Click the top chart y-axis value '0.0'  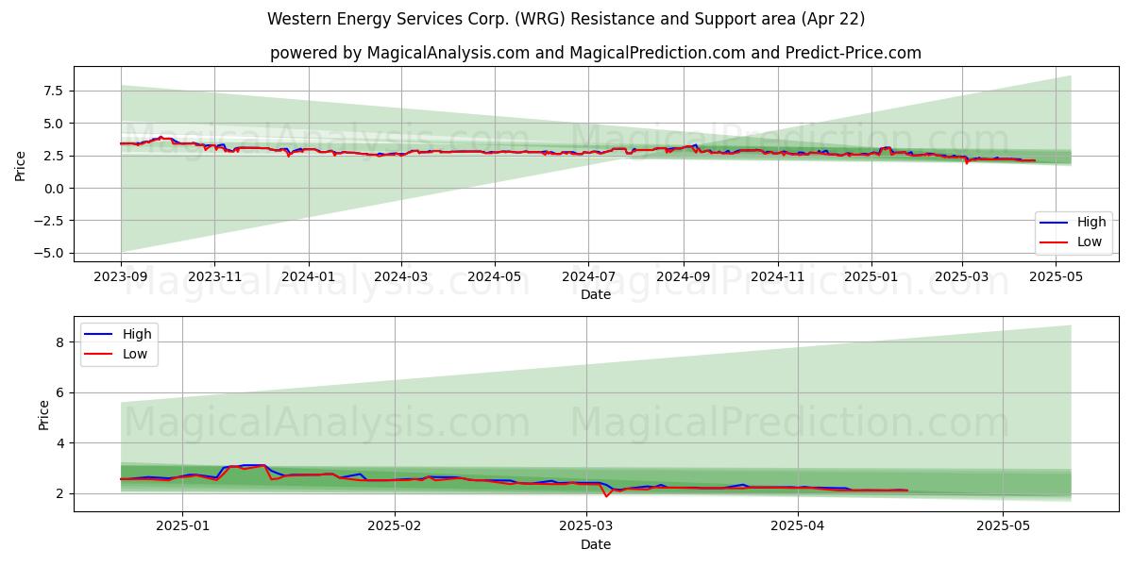tap(53, 189)
